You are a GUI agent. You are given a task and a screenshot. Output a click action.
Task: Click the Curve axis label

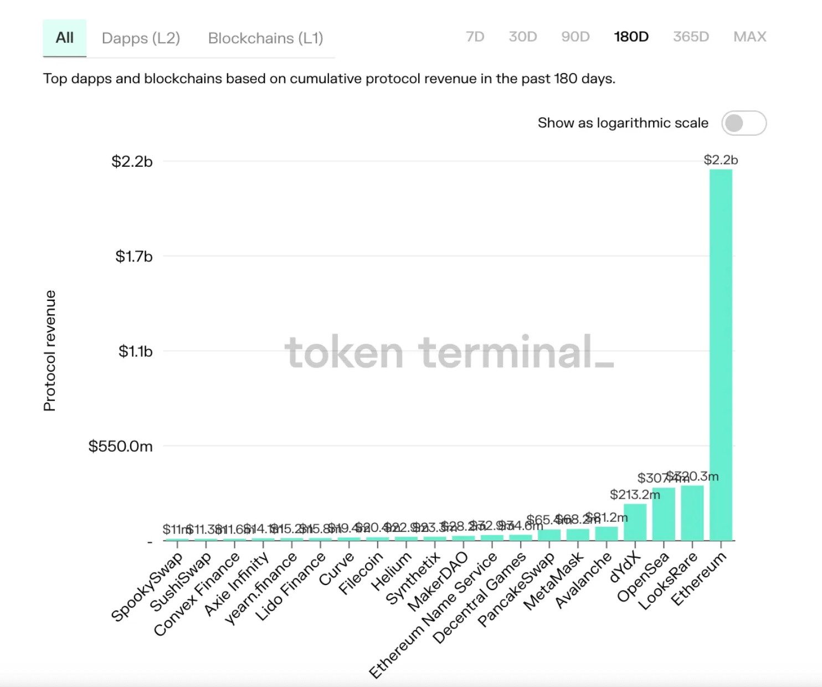336,569
